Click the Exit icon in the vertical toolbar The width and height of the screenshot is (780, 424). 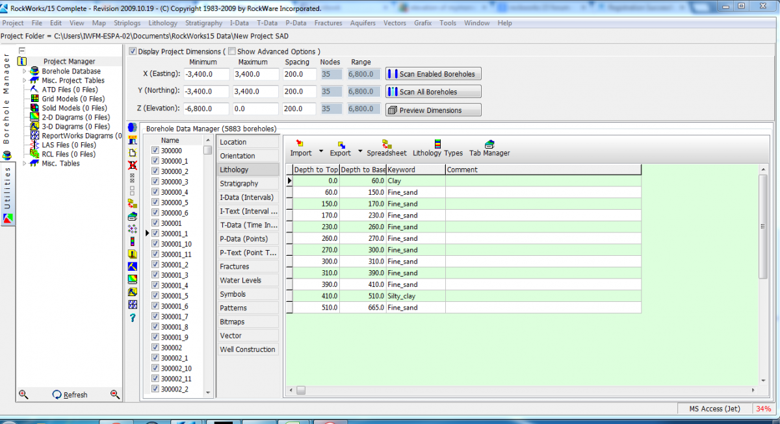(133, 140)
